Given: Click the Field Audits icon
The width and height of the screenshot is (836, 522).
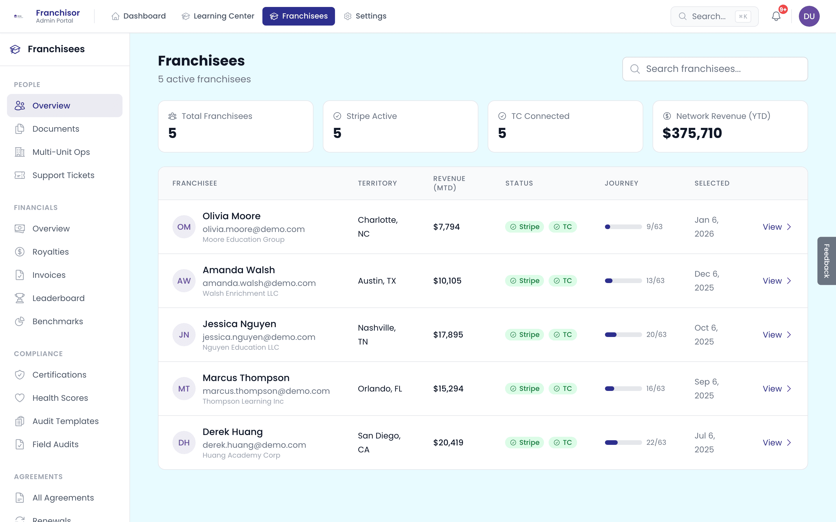Looking at the screenshot, I should (x=20, y=444).
